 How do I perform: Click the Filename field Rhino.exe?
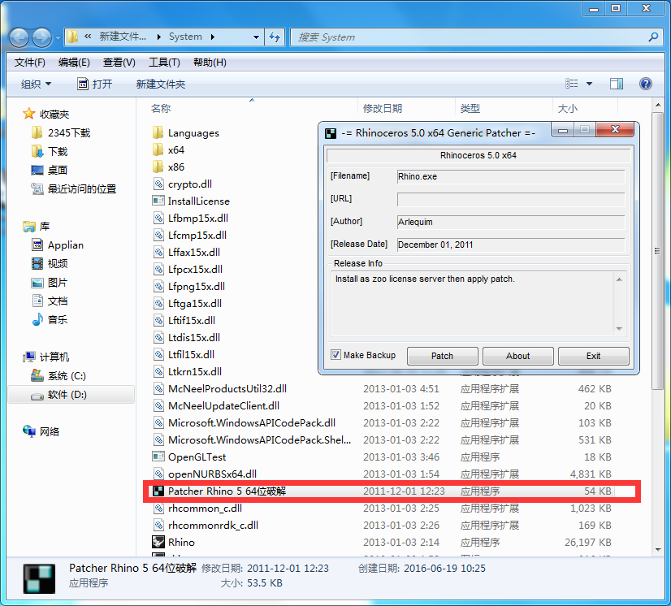point(511,176)
